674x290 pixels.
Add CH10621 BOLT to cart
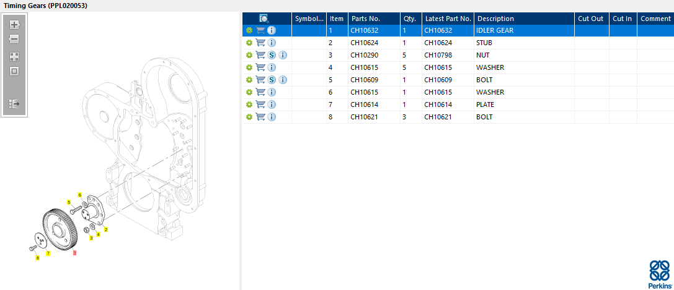[260, 117]
